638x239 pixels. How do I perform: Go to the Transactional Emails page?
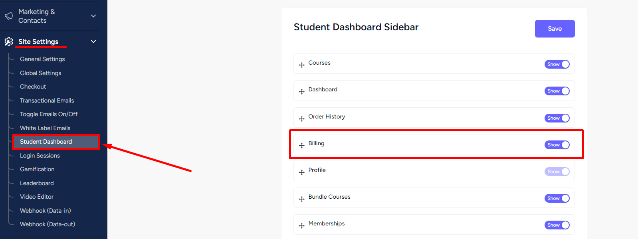pyautogui.click(x=47, y=101)
